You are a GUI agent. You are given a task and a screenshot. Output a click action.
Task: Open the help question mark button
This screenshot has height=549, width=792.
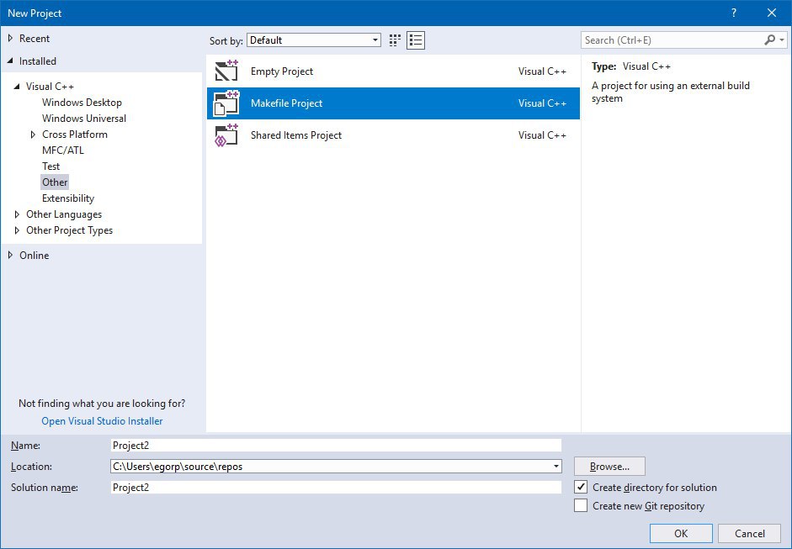click(734, 13)
